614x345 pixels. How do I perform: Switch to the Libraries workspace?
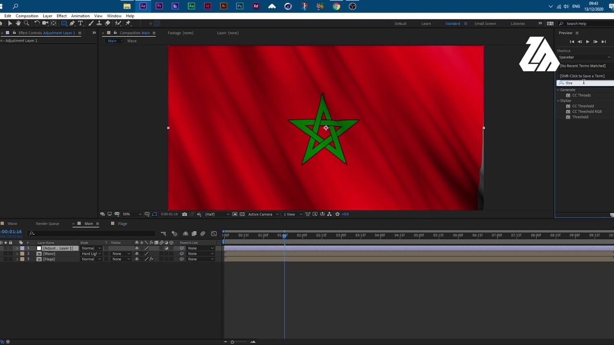pos(518,23)
